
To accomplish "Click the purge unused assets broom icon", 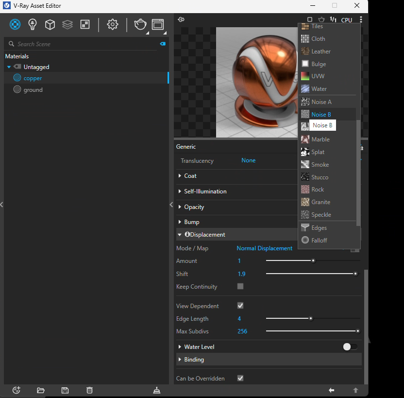I will tap(157, 390).
